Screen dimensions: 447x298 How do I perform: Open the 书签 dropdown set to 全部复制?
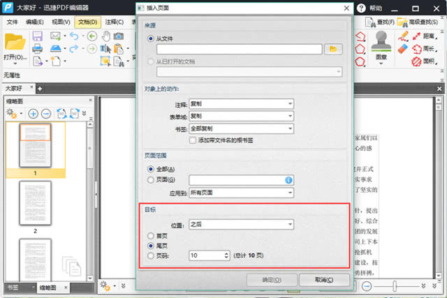click(x=241, y=128)
